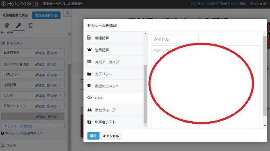Switch to the wrench customize tab
The width and height of the screenshot is (270, 151).
(x=19, y=25)
